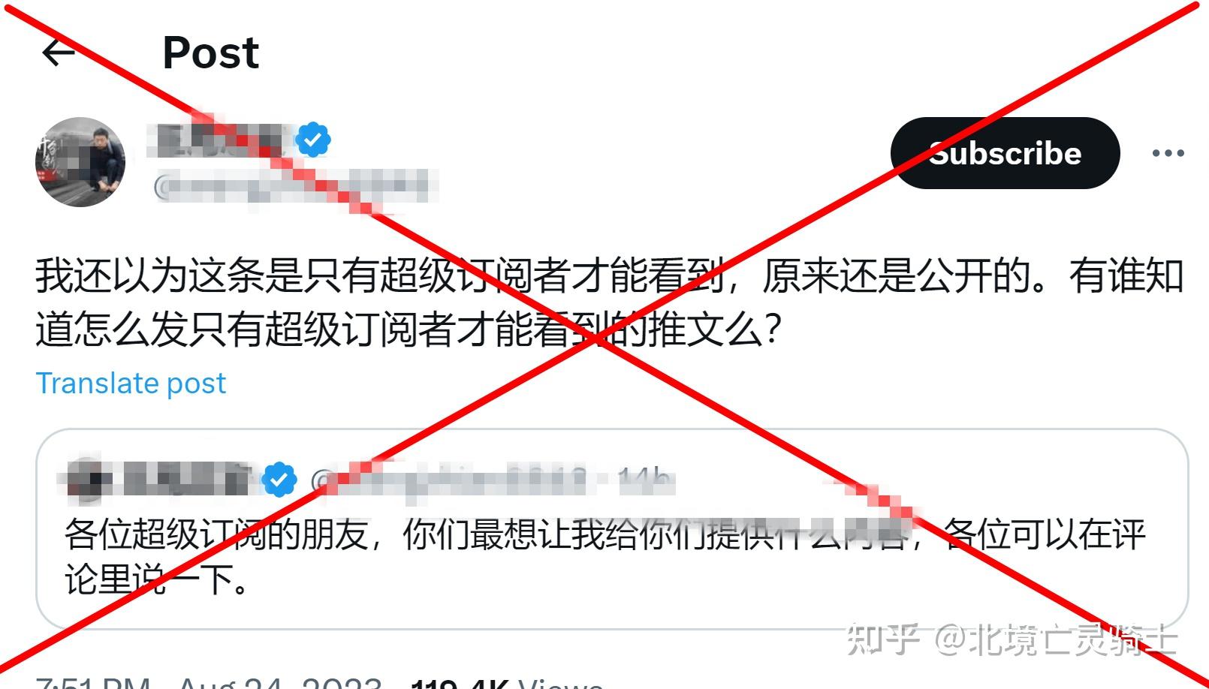Click the quoted post's blurred handle
This screenshot has height=689, width=1209.
[449, 480]
